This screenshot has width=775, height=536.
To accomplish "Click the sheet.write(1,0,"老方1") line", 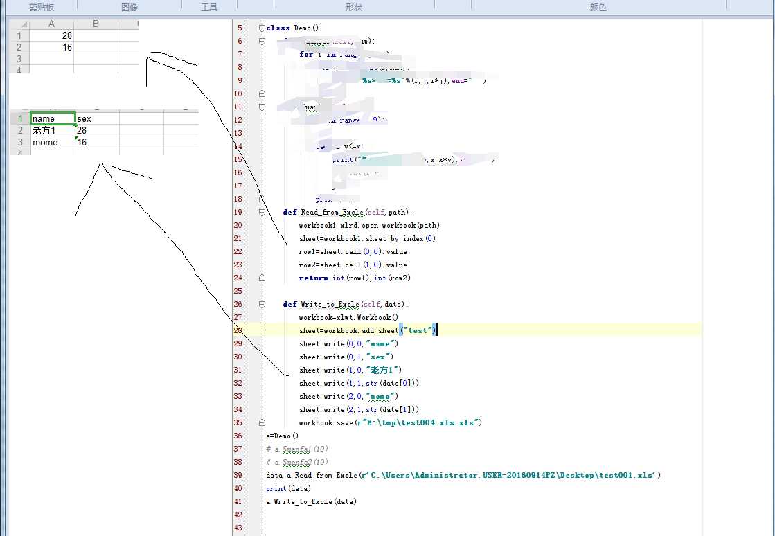I will [350, 370].
